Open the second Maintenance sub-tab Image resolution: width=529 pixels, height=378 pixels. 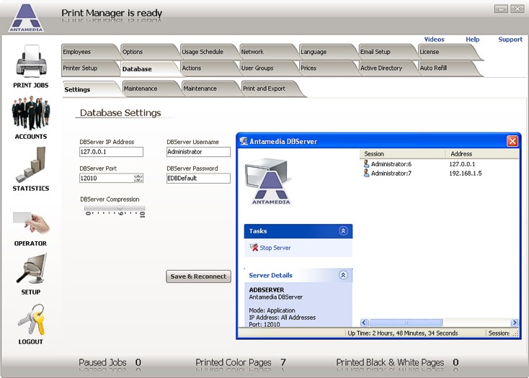[x=210, y=89]
